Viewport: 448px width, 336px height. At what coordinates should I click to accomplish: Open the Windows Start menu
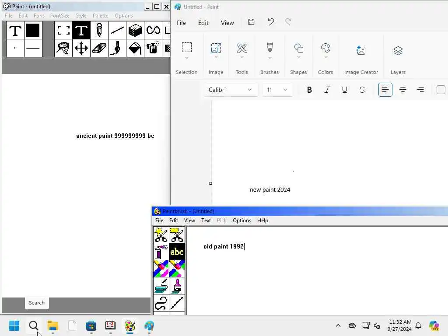pos(14,325)
